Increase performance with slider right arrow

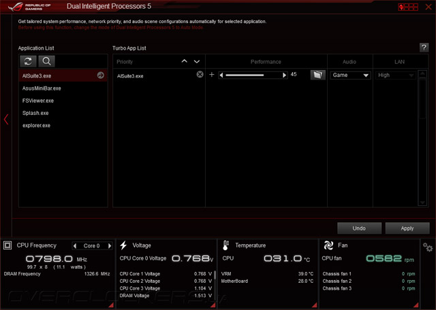[284, 75]
